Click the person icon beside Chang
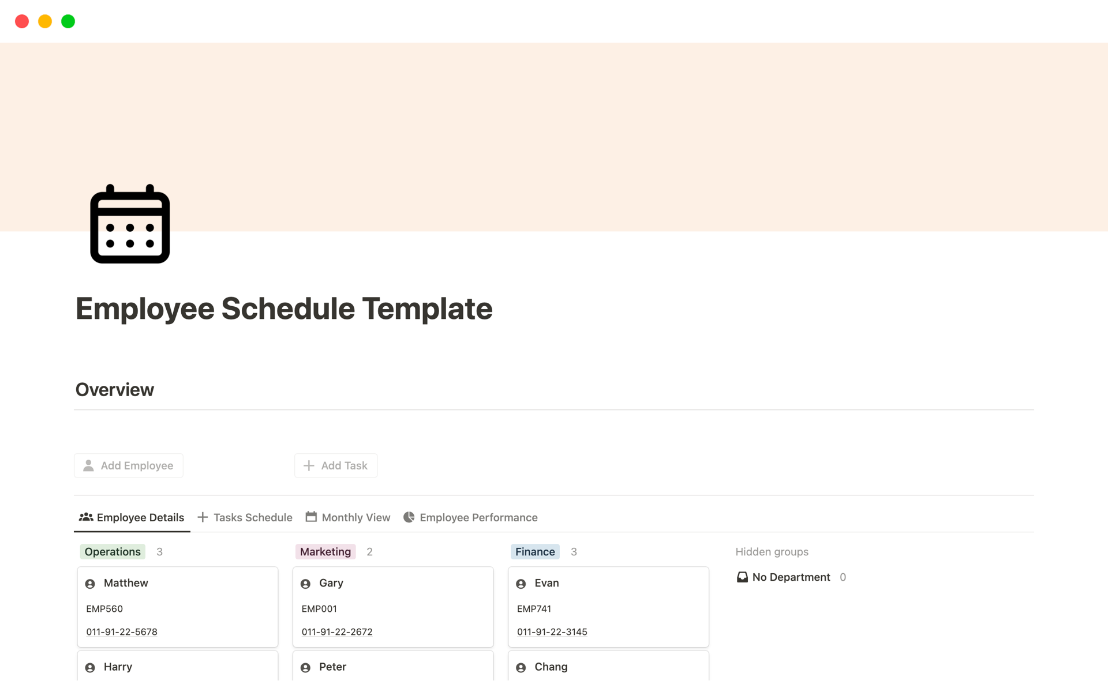The width and height of the screenshot is (1108, 692). (521, 667)
